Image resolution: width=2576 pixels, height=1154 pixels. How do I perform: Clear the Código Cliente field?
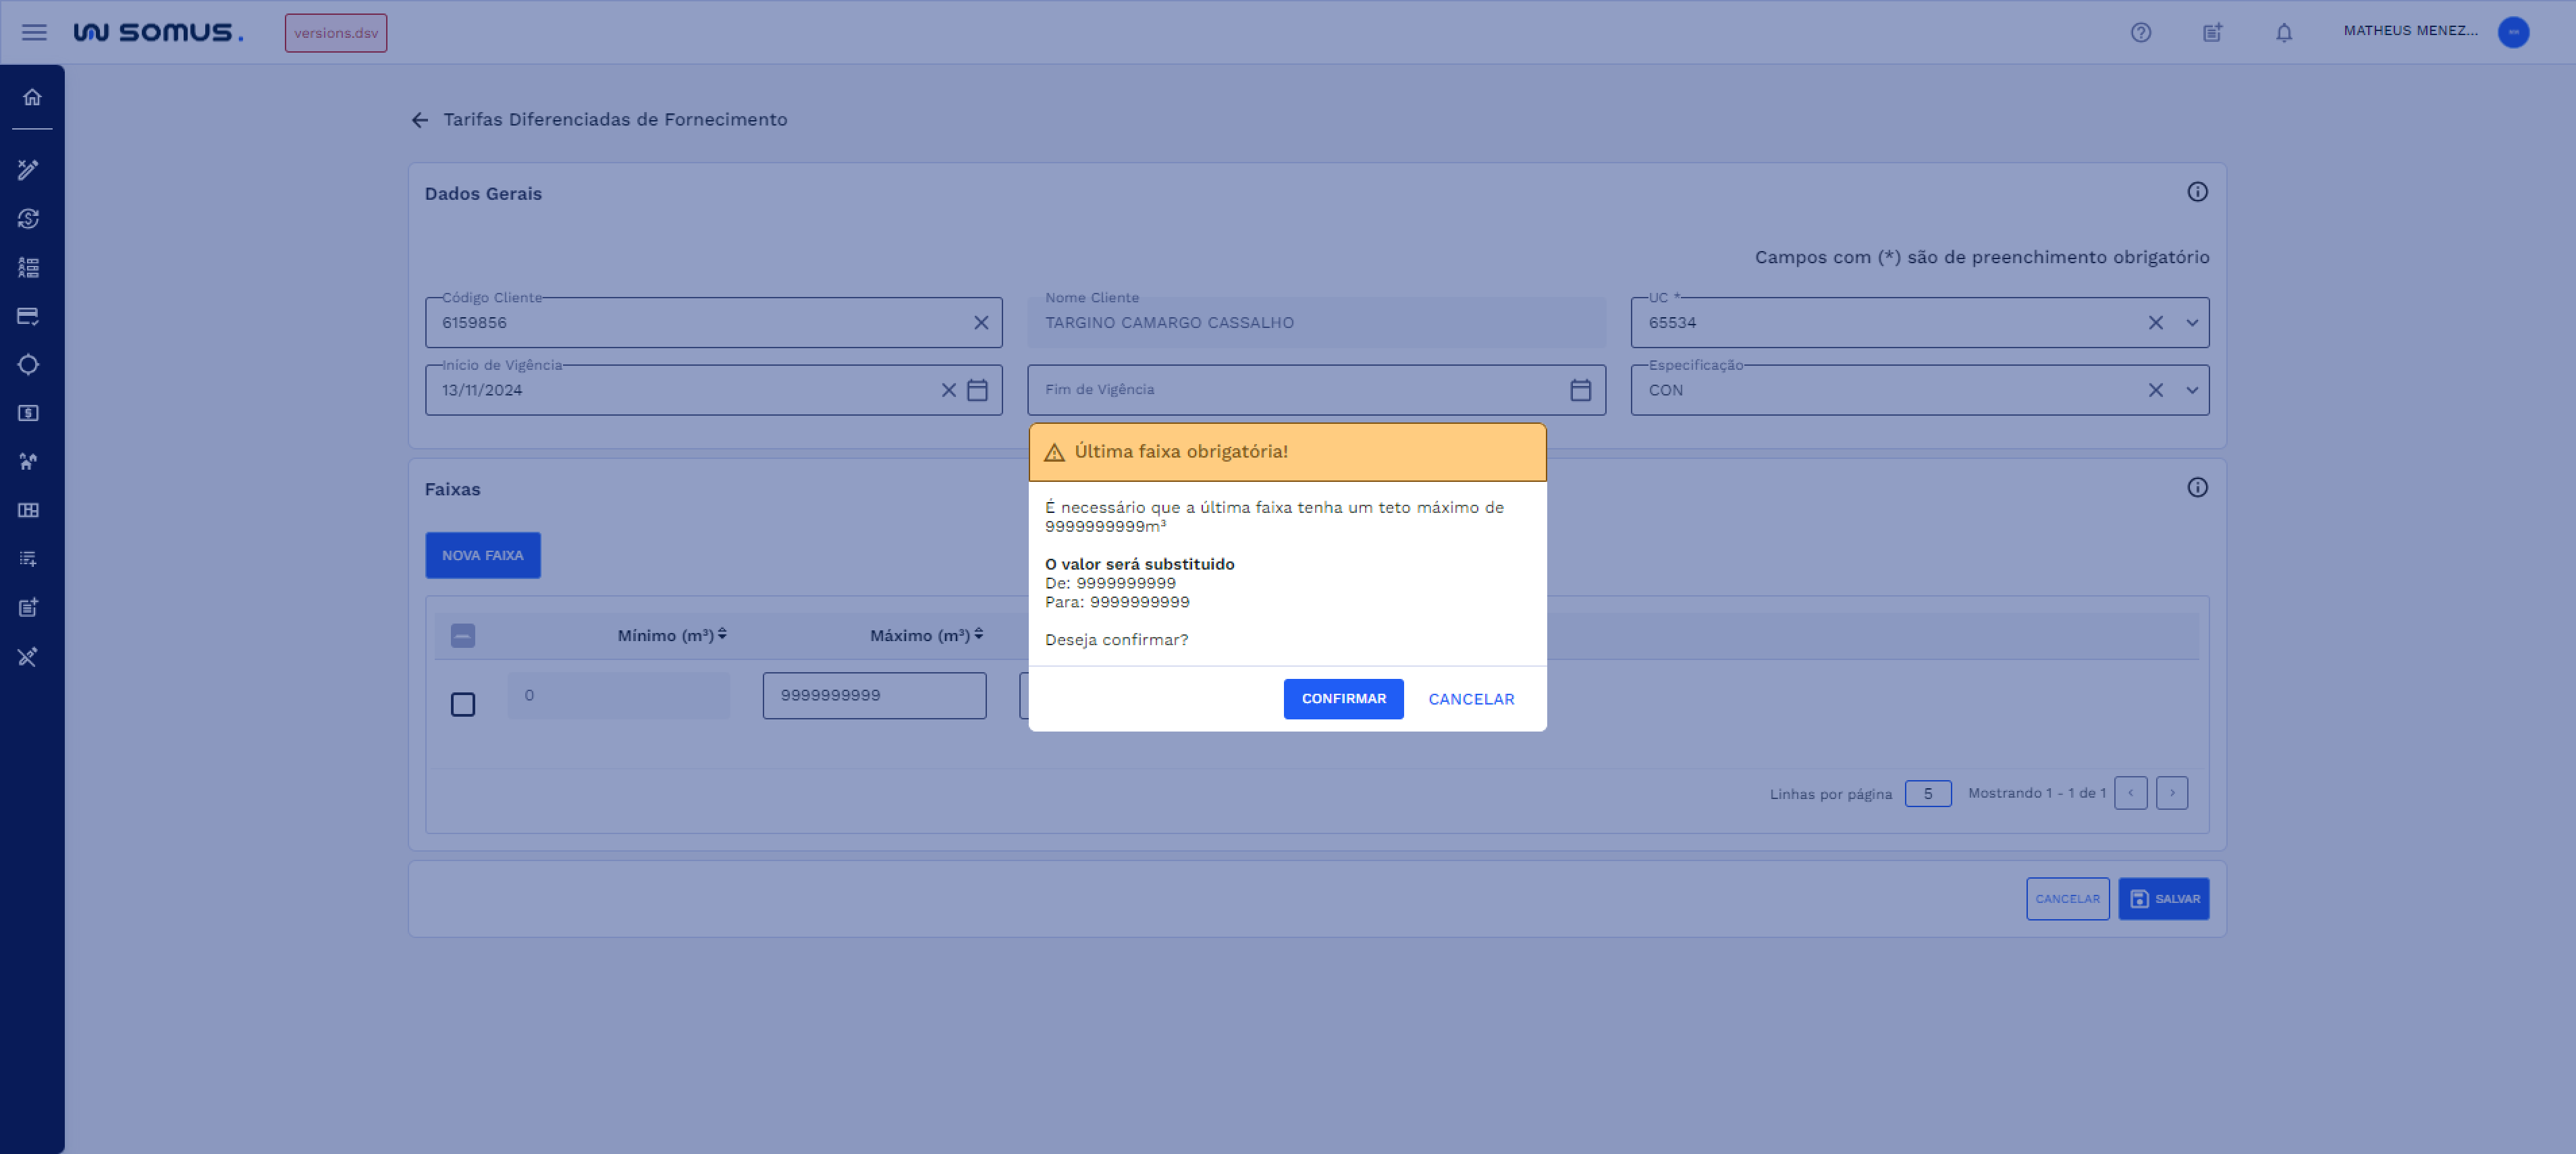[x=981, y=323]
